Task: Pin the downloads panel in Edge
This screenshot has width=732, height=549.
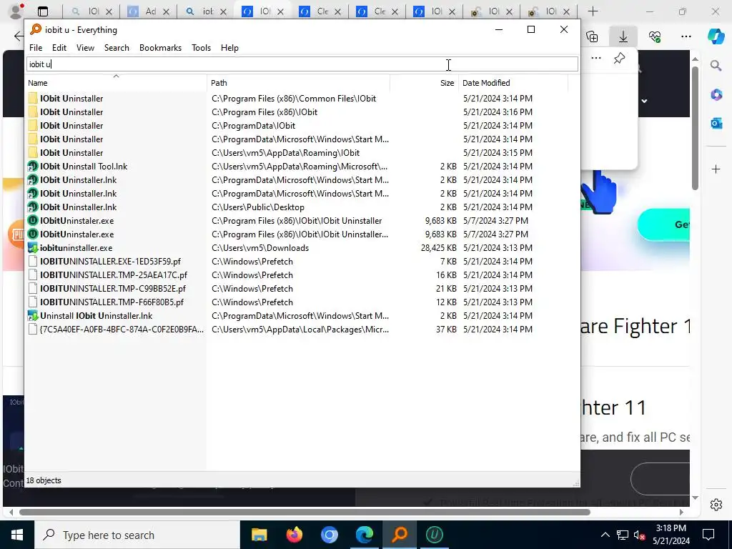Action: click(x=619, y=59)
